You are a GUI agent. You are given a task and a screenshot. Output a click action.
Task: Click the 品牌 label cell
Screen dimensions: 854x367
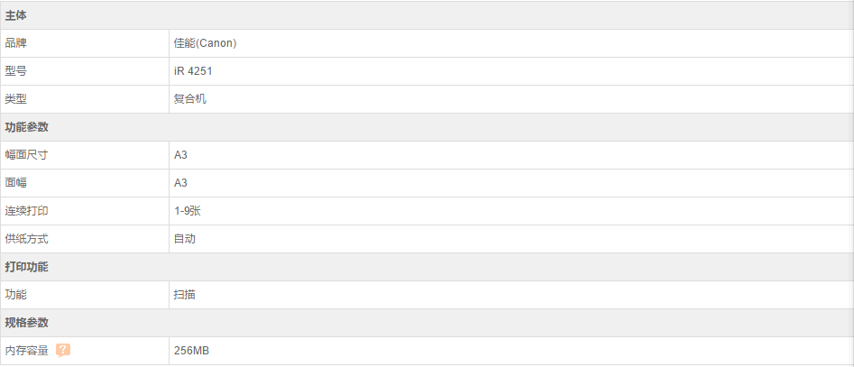(x=16, y=43)
